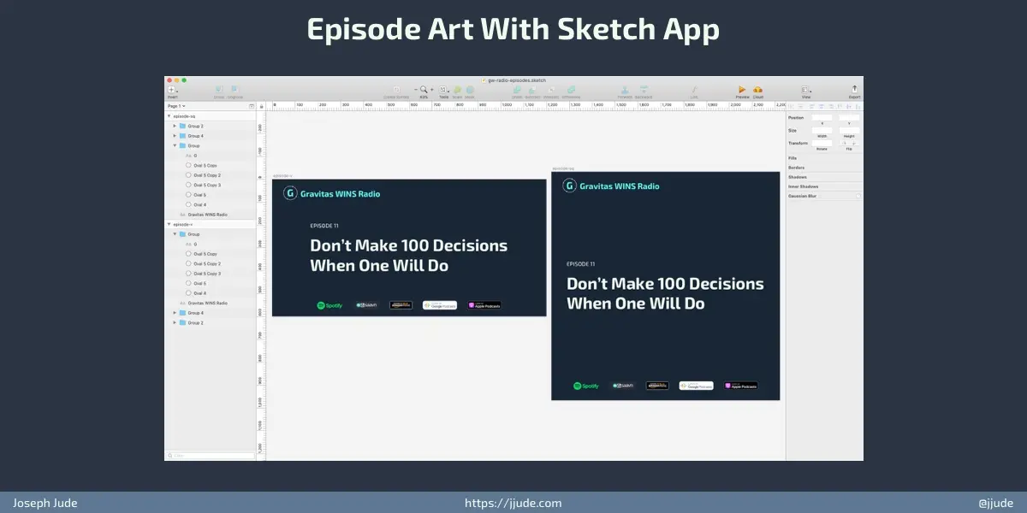1027x513 pixels.
Task: Open the Fills section in inspector
Action: click(x=792, y=158)
